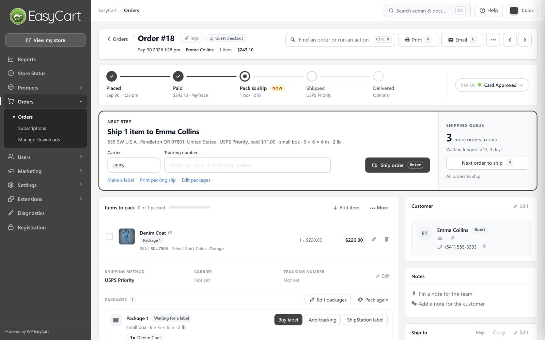This screenshot has width=545, height=340.
Task: Go to next order arrow
Action: (525, 40)
